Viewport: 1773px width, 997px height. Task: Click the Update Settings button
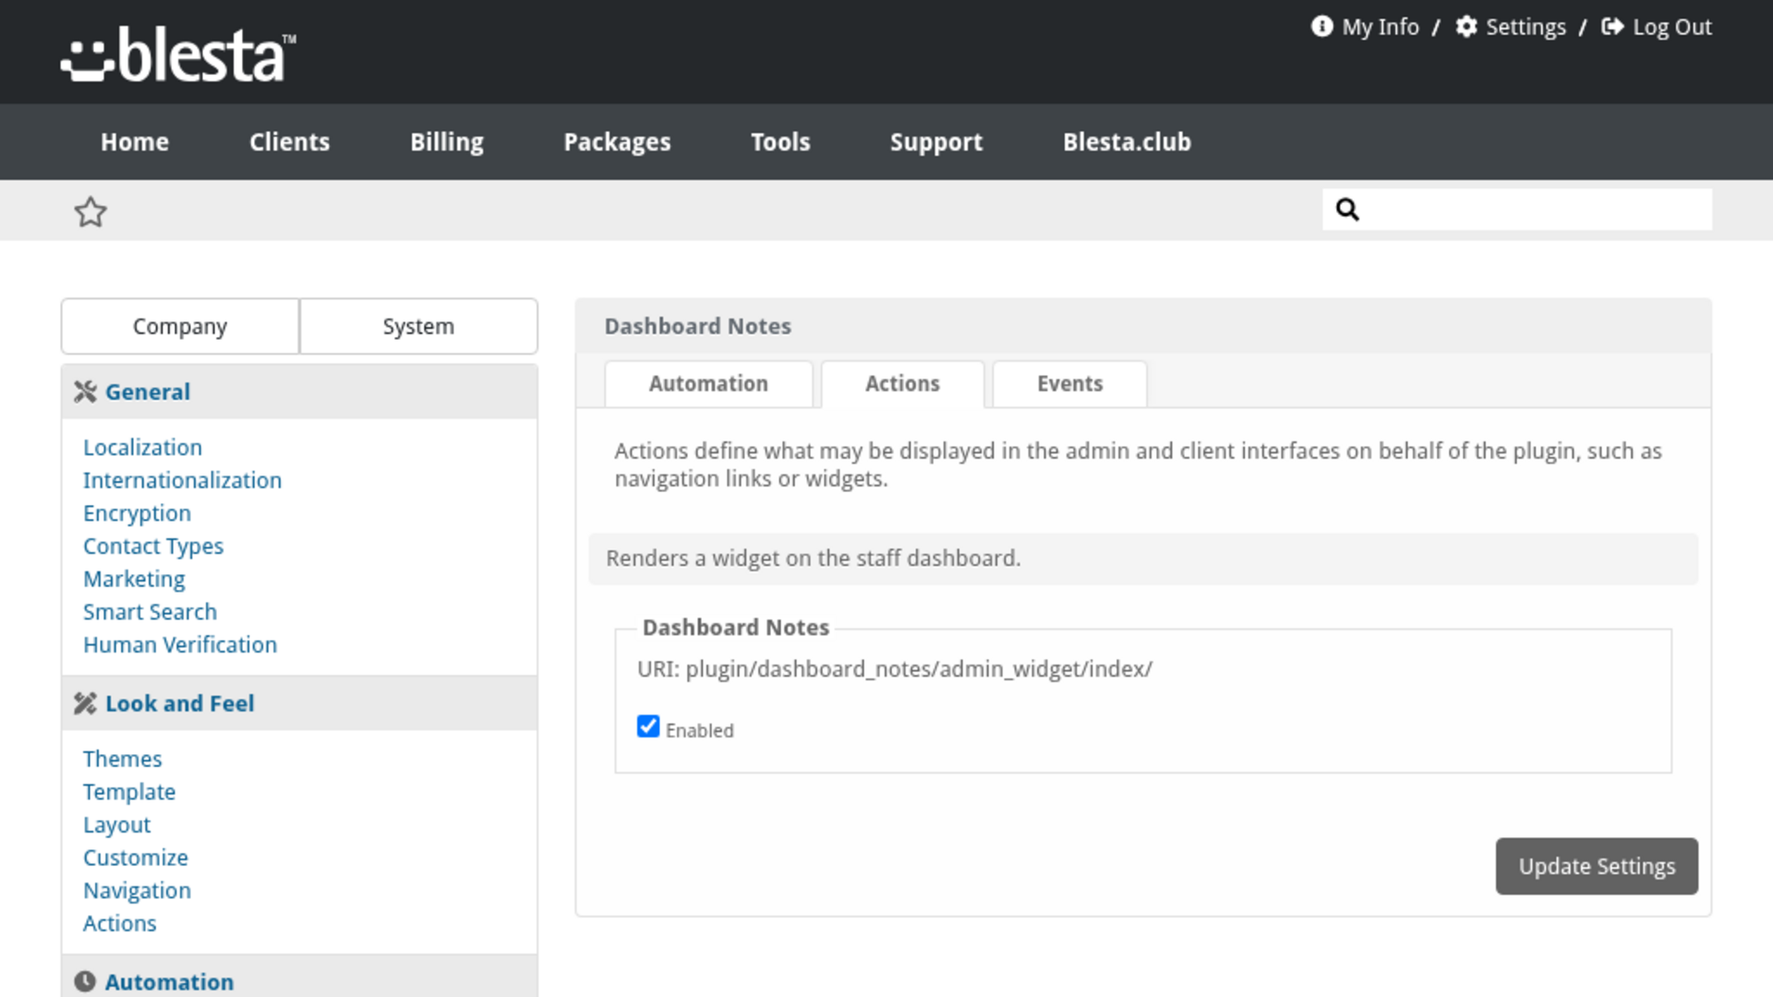[1597, 866]
